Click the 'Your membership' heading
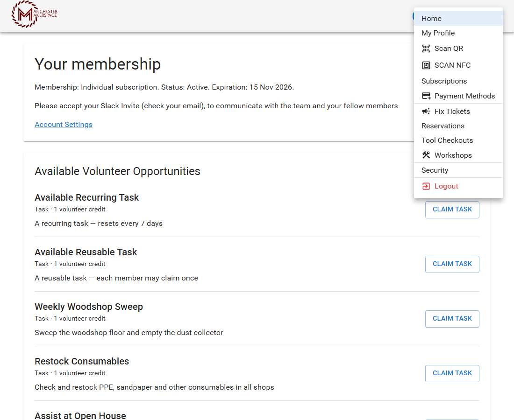514x420 pixels. pyautogui.click(x=98, y=64)
